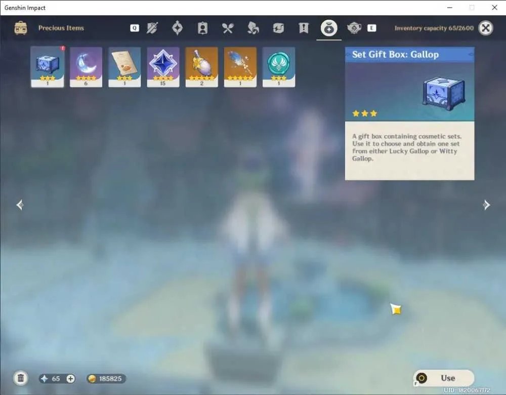This screenshot has height=395, width=506.
Task: Click the Use button
Action: click(444, 378)
